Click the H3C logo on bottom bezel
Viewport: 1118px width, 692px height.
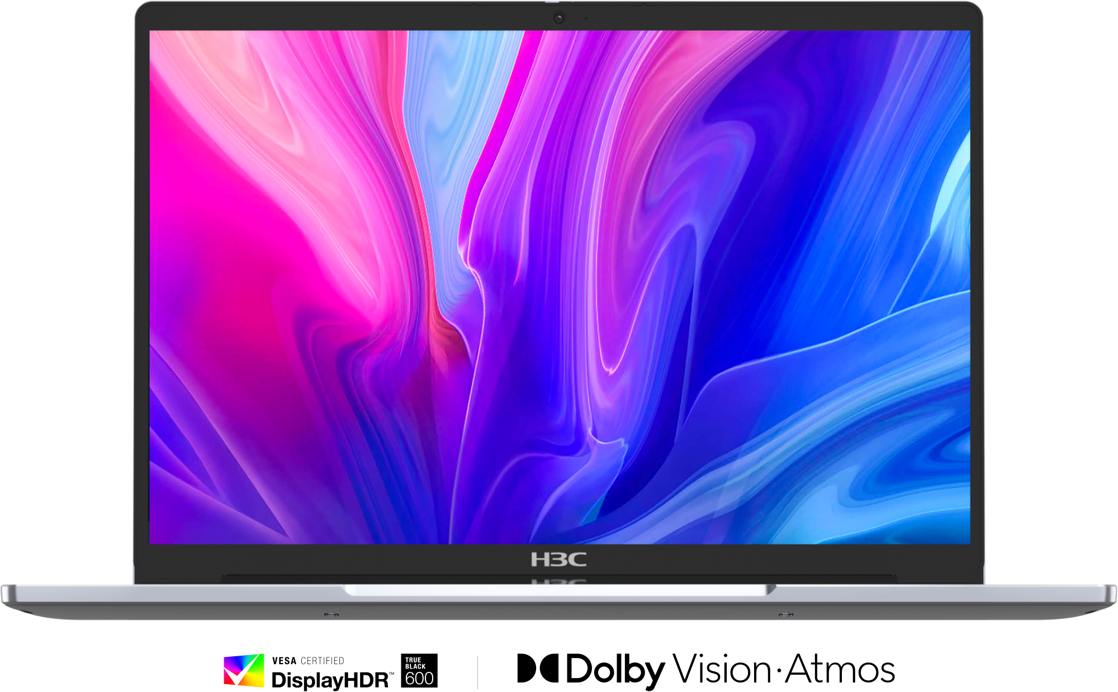(x=558, y=559)
